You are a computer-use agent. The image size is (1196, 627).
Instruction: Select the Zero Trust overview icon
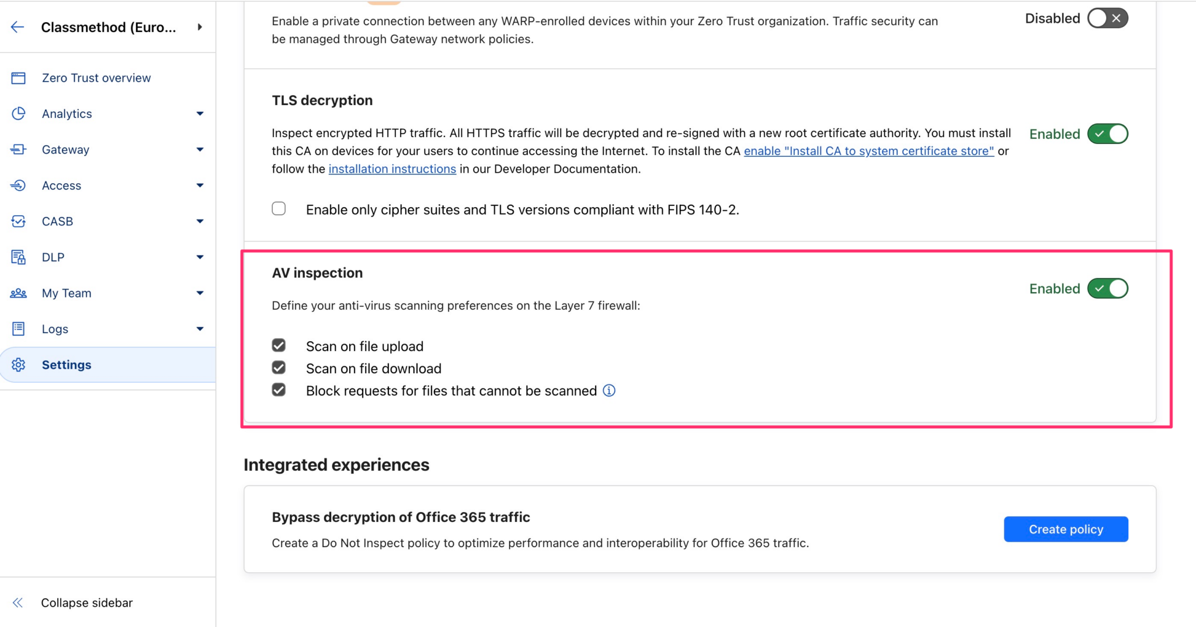[x=19, y=77]
